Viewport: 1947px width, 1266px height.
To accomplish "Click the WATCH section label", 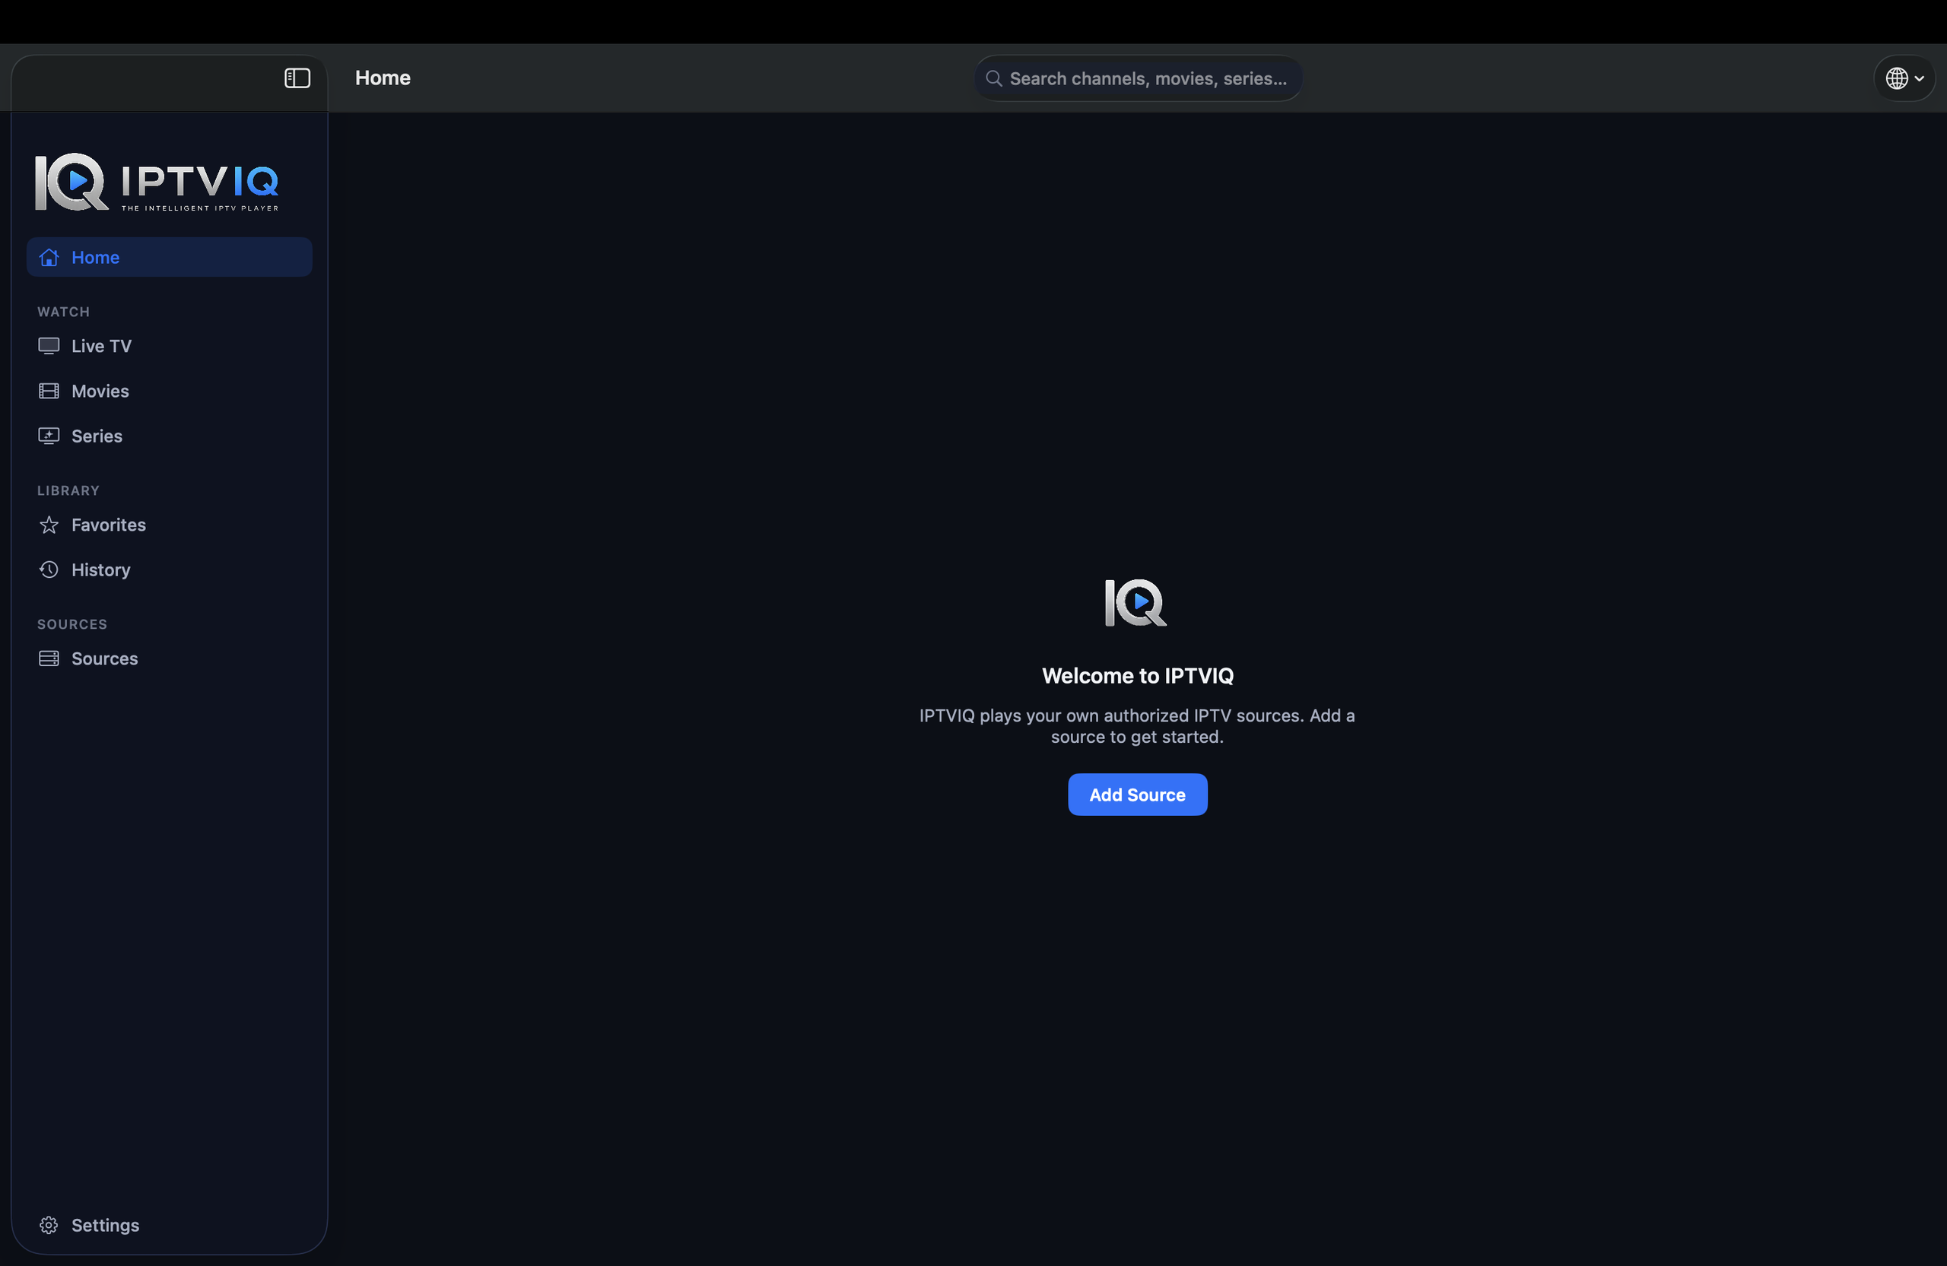I will pyautogui.click(x=63, y=312).
